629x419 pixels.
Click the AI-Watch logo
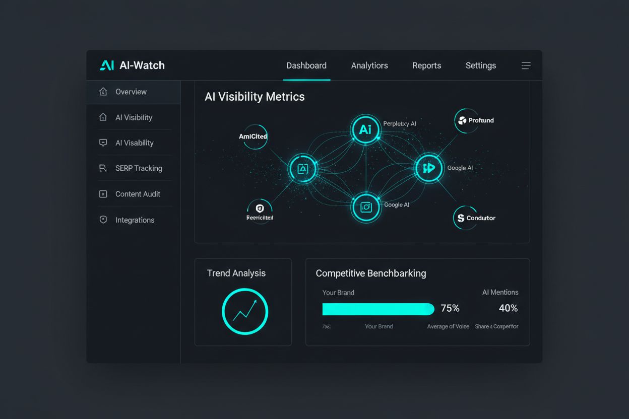click(x=132, y=65)
